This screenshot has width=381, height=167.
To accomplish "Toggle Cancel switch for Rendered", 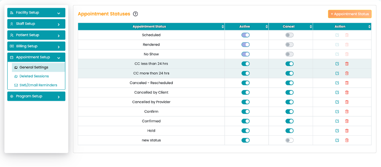I will pos(290,44).
